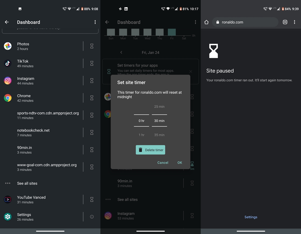
Task: Pick 35 min in minute picker
Action: 159,135
